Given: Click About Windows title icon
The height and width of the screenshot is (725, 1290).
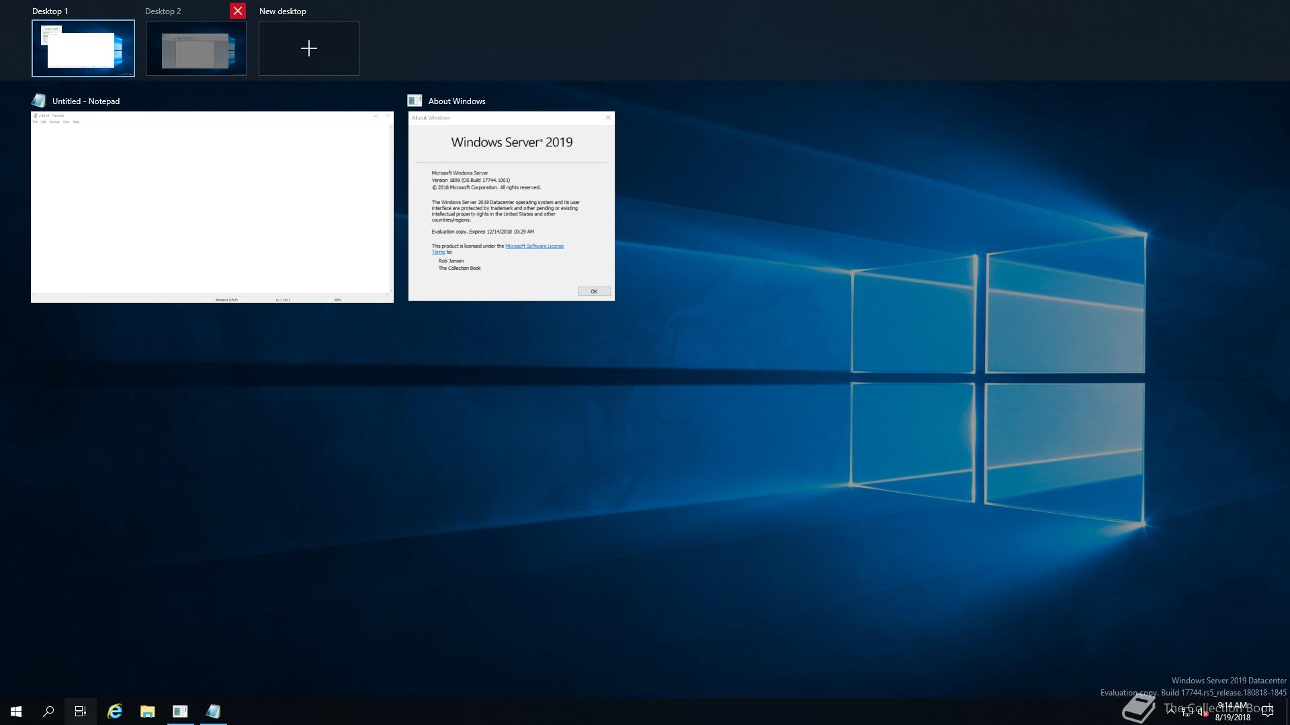Looking at the screenshot, I should (x=415, y=101).
